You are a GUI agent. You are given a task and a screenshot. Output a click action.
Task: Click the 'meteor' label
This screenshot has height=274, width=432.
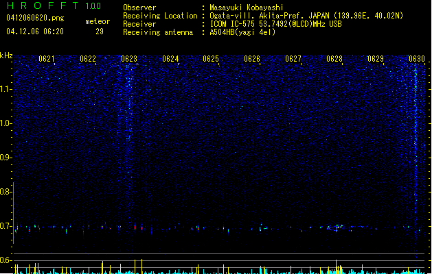[x=98, y=21]
